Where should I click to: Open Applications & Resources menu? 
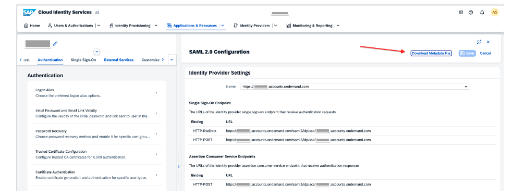(192, 26)
